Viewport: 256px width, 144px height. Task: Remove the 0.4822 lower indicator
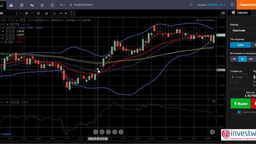click(x=18, y=102)
